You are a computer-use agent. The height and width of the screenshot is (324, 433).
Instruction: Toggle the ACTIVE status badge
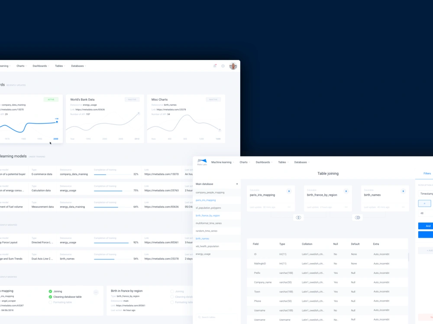point(51,99)
